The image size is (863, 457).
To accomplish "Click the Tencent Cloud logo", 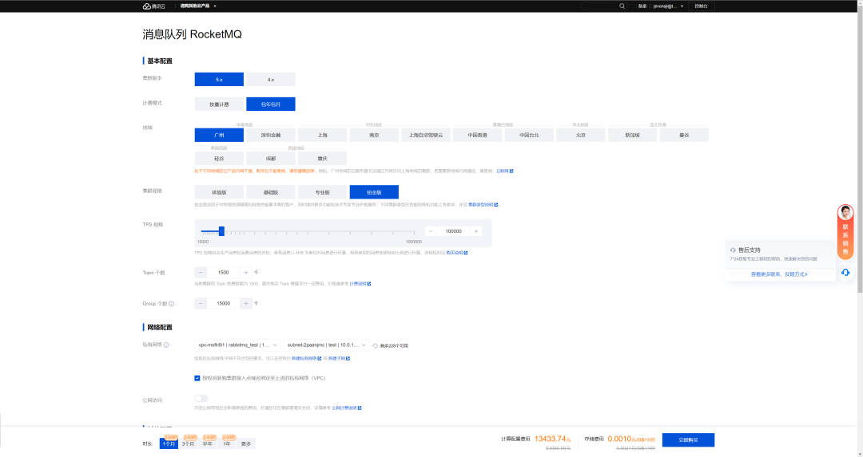I will point(153,6).
